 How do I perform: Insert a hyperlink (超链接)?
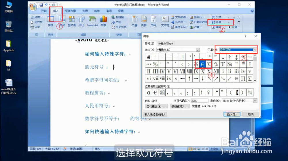pos(118,17)
